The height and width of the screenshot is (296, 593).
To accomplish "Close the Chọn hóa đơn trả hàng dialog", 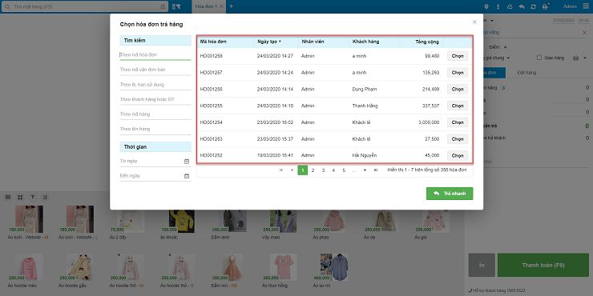I will 474,22.
